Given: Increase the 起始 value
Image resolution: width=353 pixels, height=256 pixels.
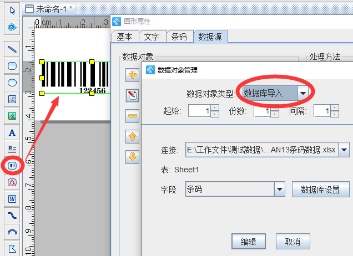Looking at the screenshot, I should (215, 107).
